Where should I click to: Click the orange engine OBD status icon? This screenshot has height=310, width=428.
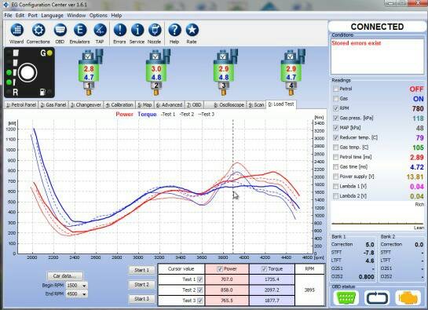tap(408, 298)
